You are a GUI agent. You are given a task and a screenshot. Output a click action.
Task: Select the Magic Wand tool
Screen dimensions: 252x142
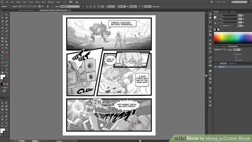[x=2, y=18]
